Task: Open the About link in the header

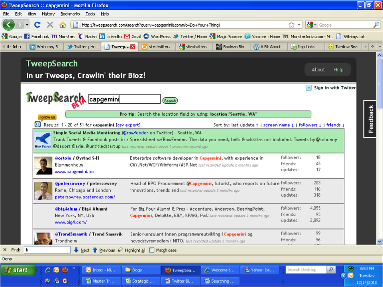Action: 318,70
